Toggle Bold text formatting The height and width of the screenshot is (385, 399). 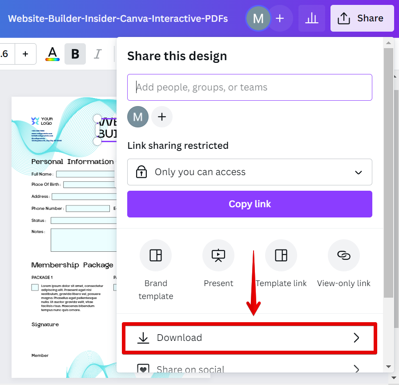click(x=75, y=54)
